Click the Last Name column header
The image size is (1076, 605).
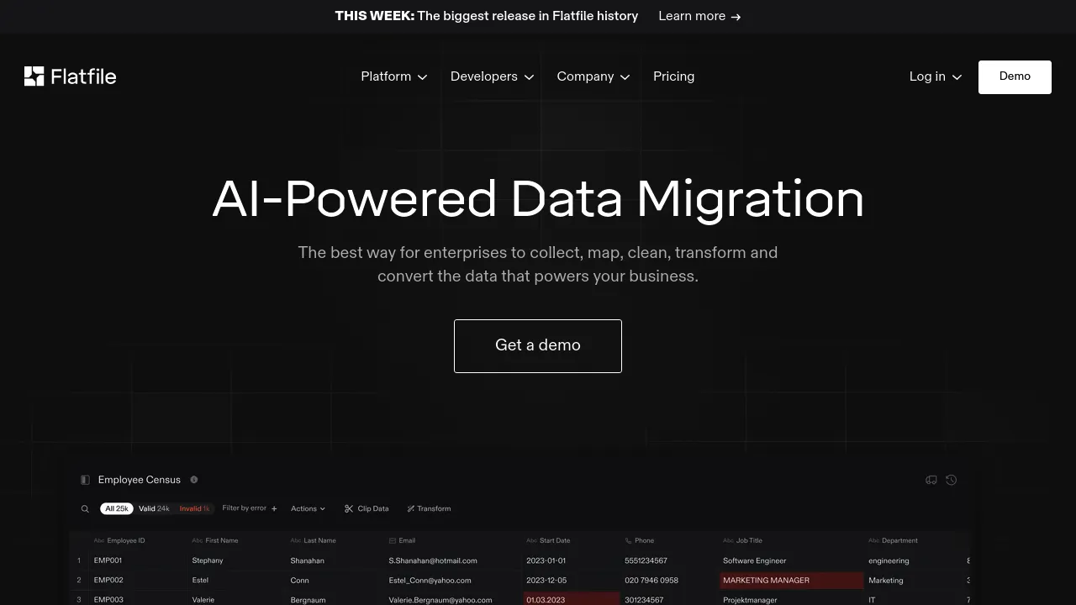[314, 540]
